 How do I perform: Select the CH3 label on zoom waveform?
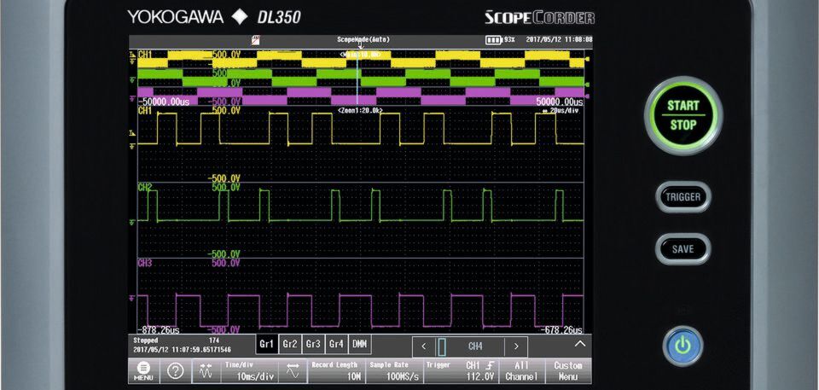[145, 263]
